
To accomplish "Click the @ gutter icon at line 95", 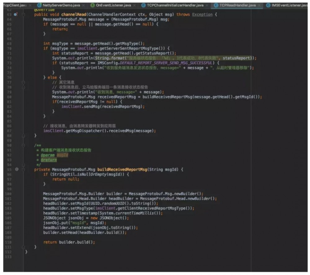I will pyautogui.click(x=17, y=169).
